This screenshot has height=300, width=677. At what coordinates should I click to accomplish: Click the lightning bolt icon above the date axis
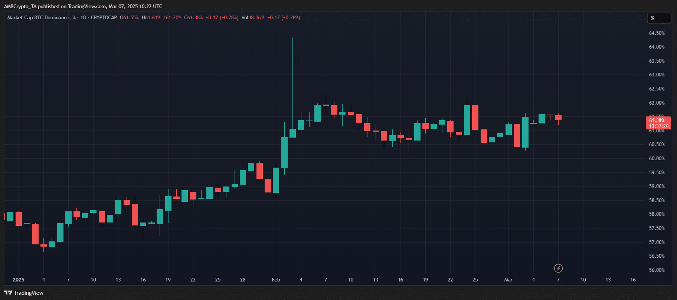558,268
